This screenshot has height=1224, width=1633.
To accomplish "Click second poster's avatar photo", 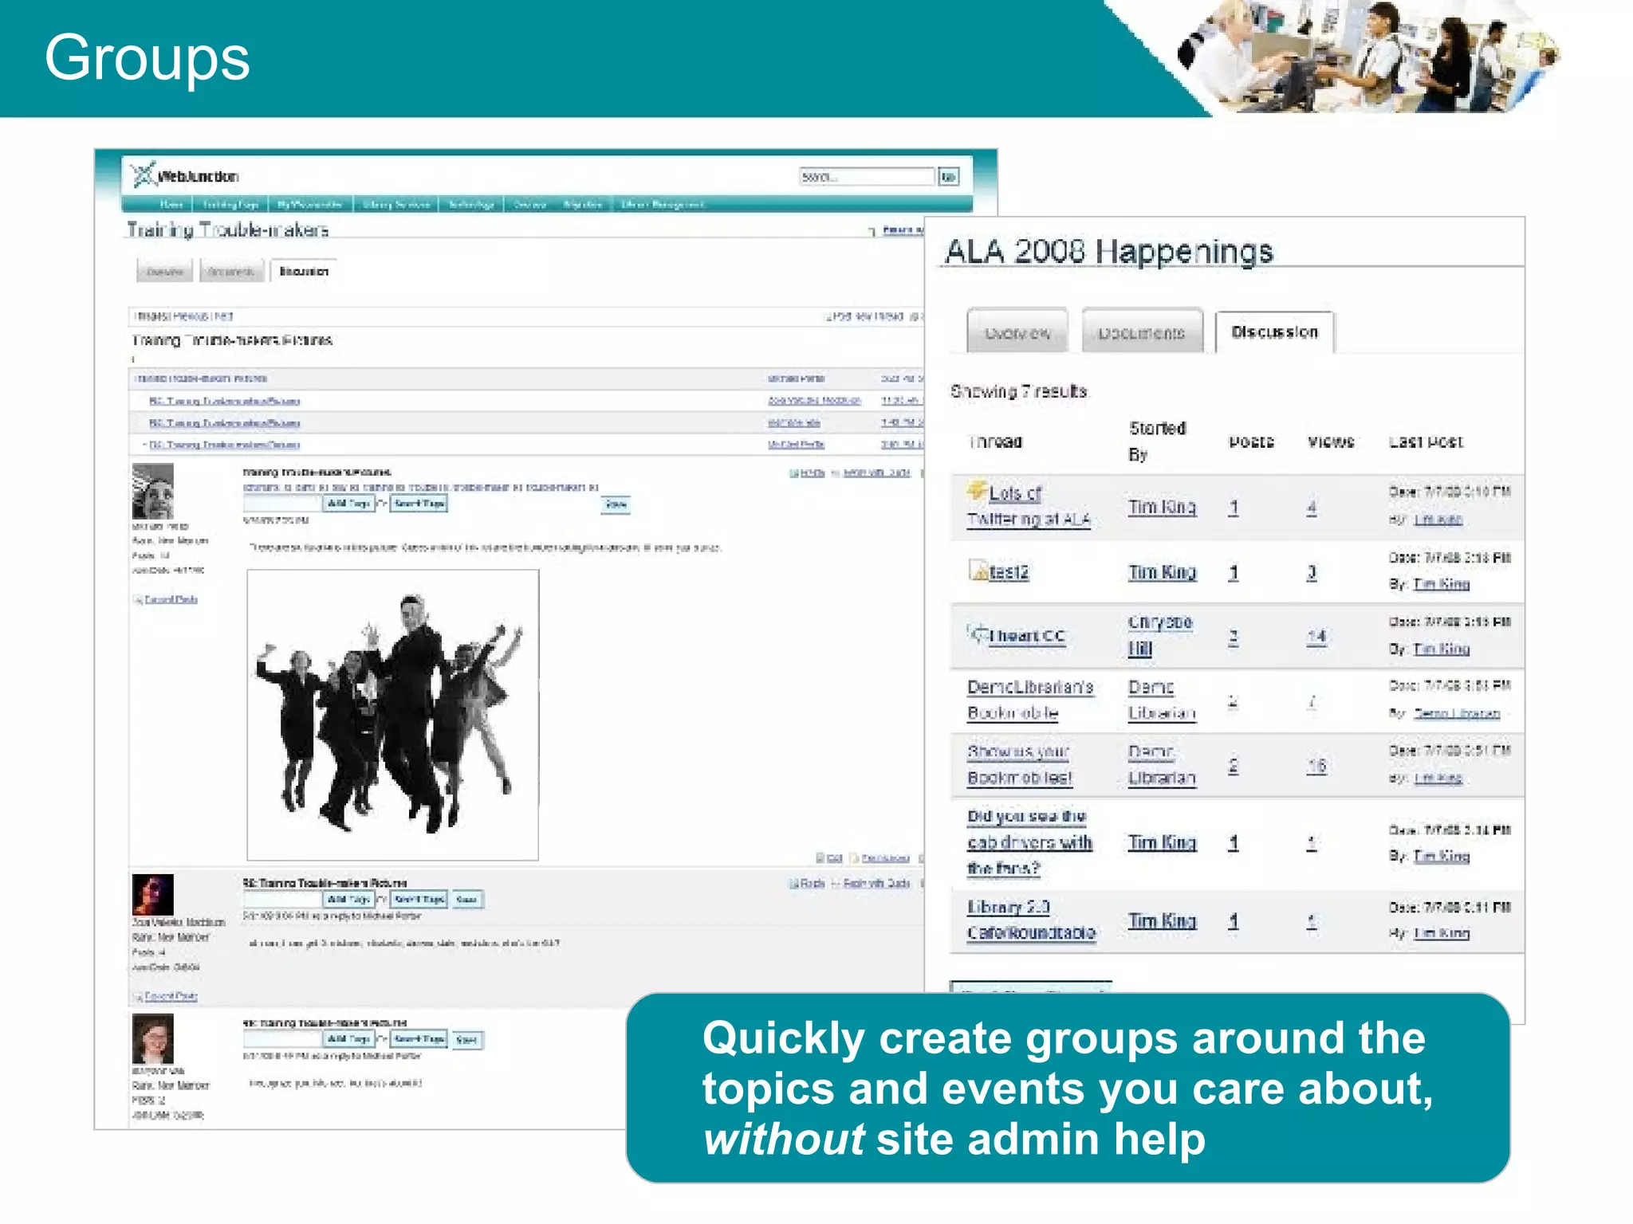I will coord(152,894).
